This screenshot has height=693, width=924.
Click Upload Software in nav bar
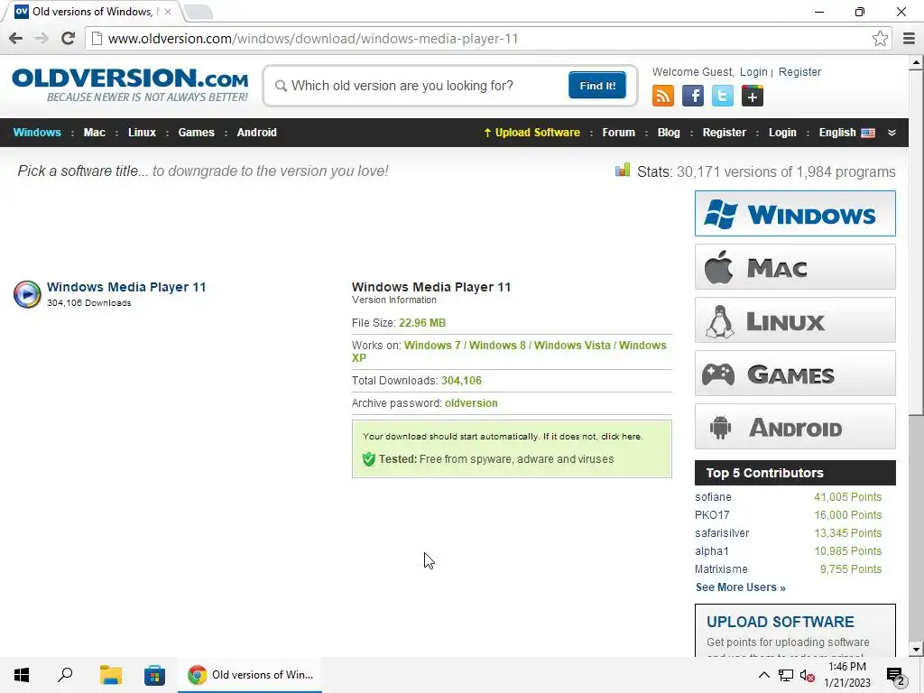[531, 133]
